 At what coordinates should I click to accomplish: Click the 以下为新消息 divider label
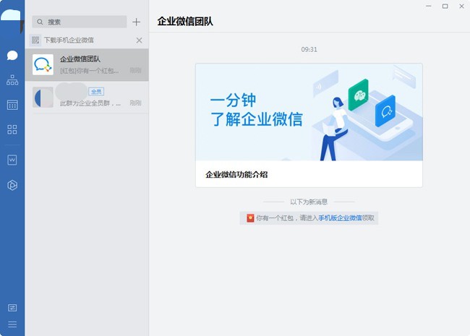coord(309,202)
